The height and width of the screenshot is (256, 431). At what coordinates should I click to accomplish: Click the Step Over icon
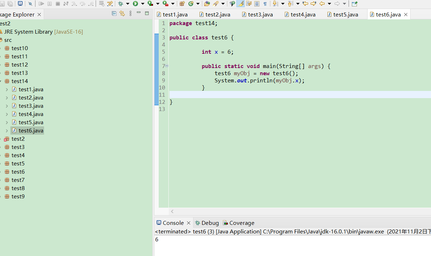pos(82,4)
